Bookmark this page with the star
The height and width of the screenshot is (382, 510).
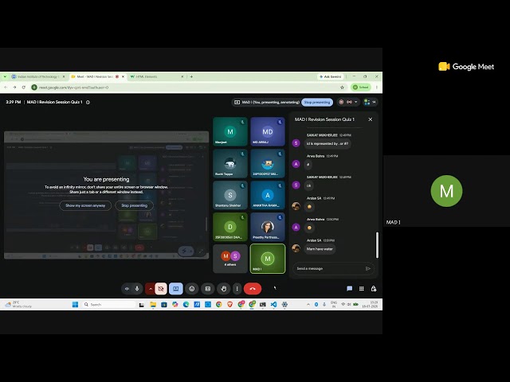(x=342, y=87)
